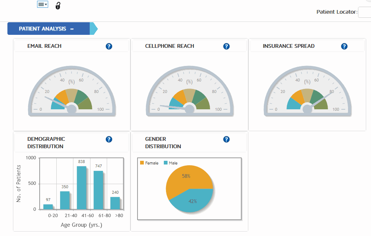Select the 21-40 bar showing 350
371x236 pixels.
(65, 200)
